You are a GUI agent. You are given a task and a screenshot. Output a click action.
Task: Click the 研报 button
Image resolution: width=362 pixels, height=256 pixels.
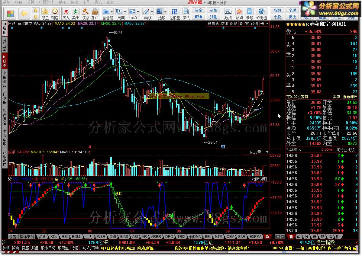click(214, 10)
